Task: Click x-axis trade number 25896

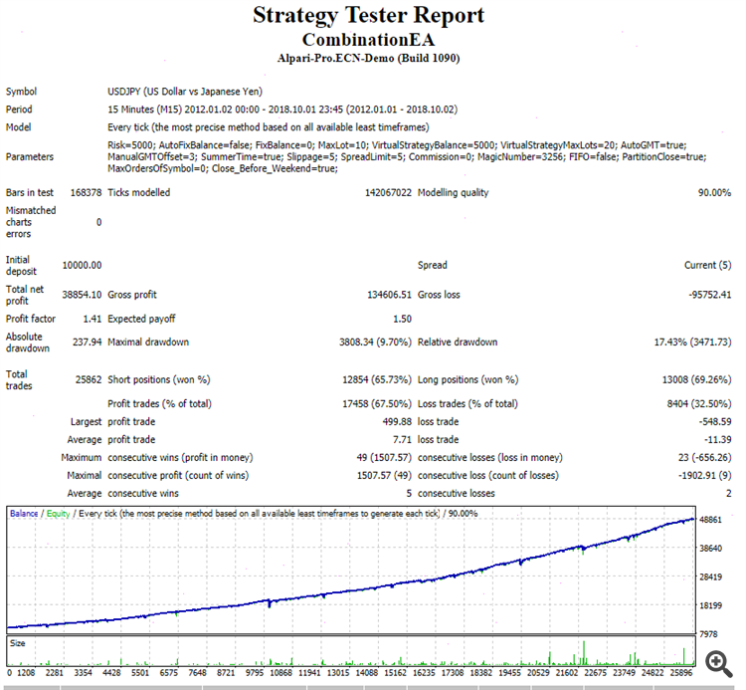Action: click(x=680, y=673)
